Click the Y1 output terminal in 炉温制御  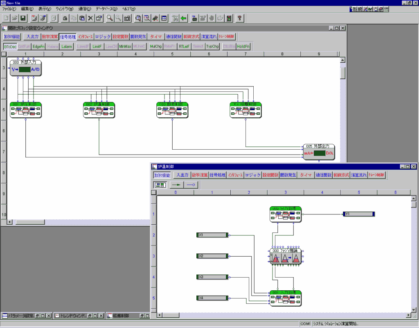[x=359, y=214]
